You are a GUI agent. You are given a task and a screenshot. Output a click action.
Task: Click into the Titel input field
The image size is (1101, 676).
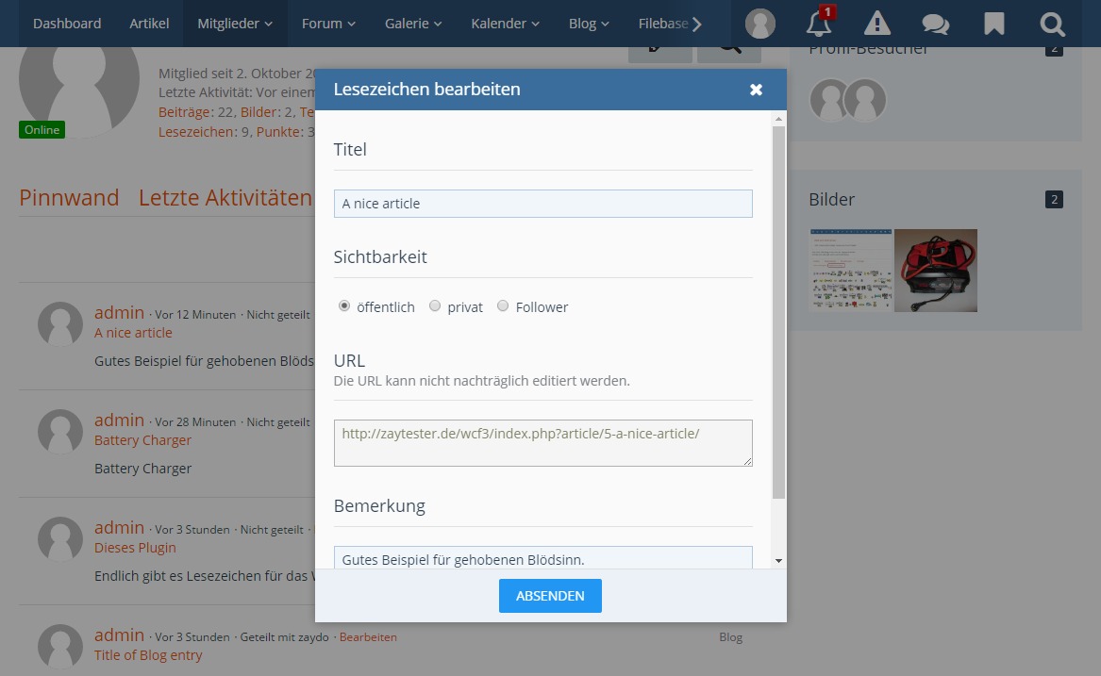tap(542, 204)
